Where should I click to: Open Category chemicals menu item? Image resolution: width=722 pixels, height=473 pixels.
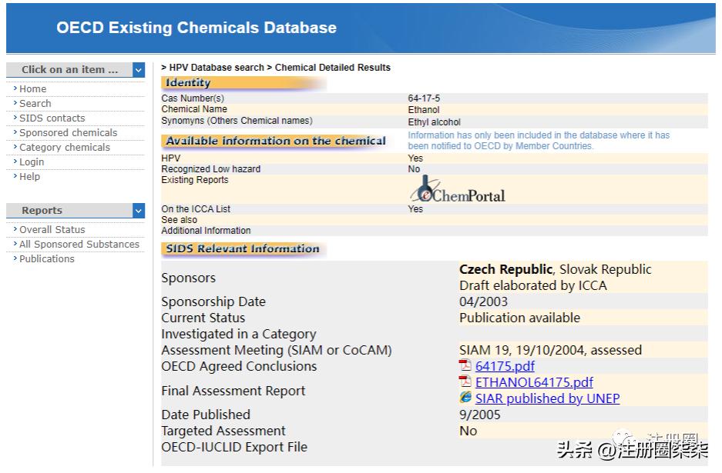point(65,148)
